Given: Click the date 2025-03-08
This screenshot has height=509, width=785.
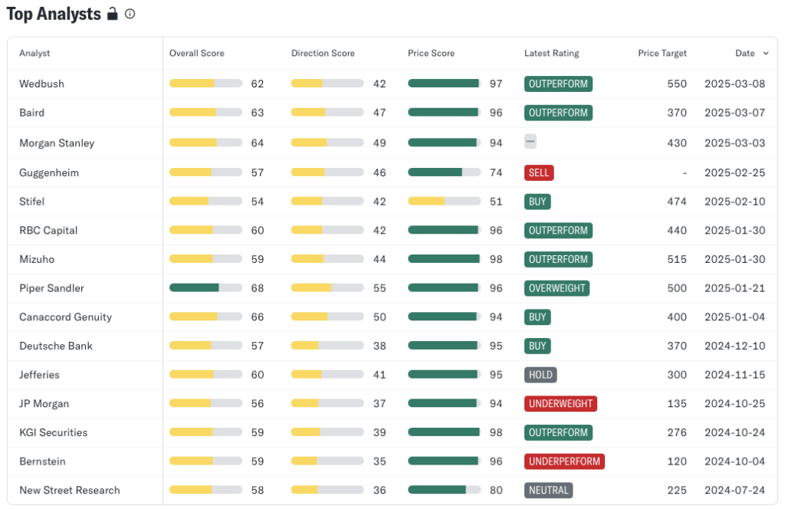Looking at the screenshot, I should click(734, 84).
